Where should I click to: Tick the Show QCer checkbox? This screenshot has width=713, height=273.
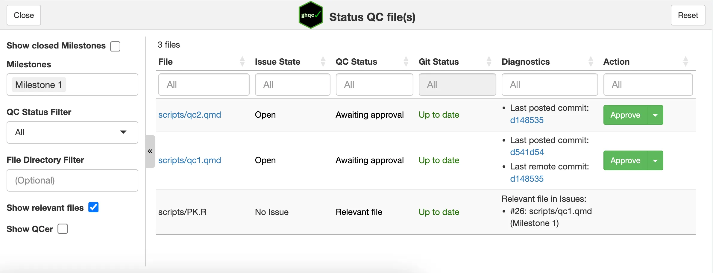coord(63,229)
